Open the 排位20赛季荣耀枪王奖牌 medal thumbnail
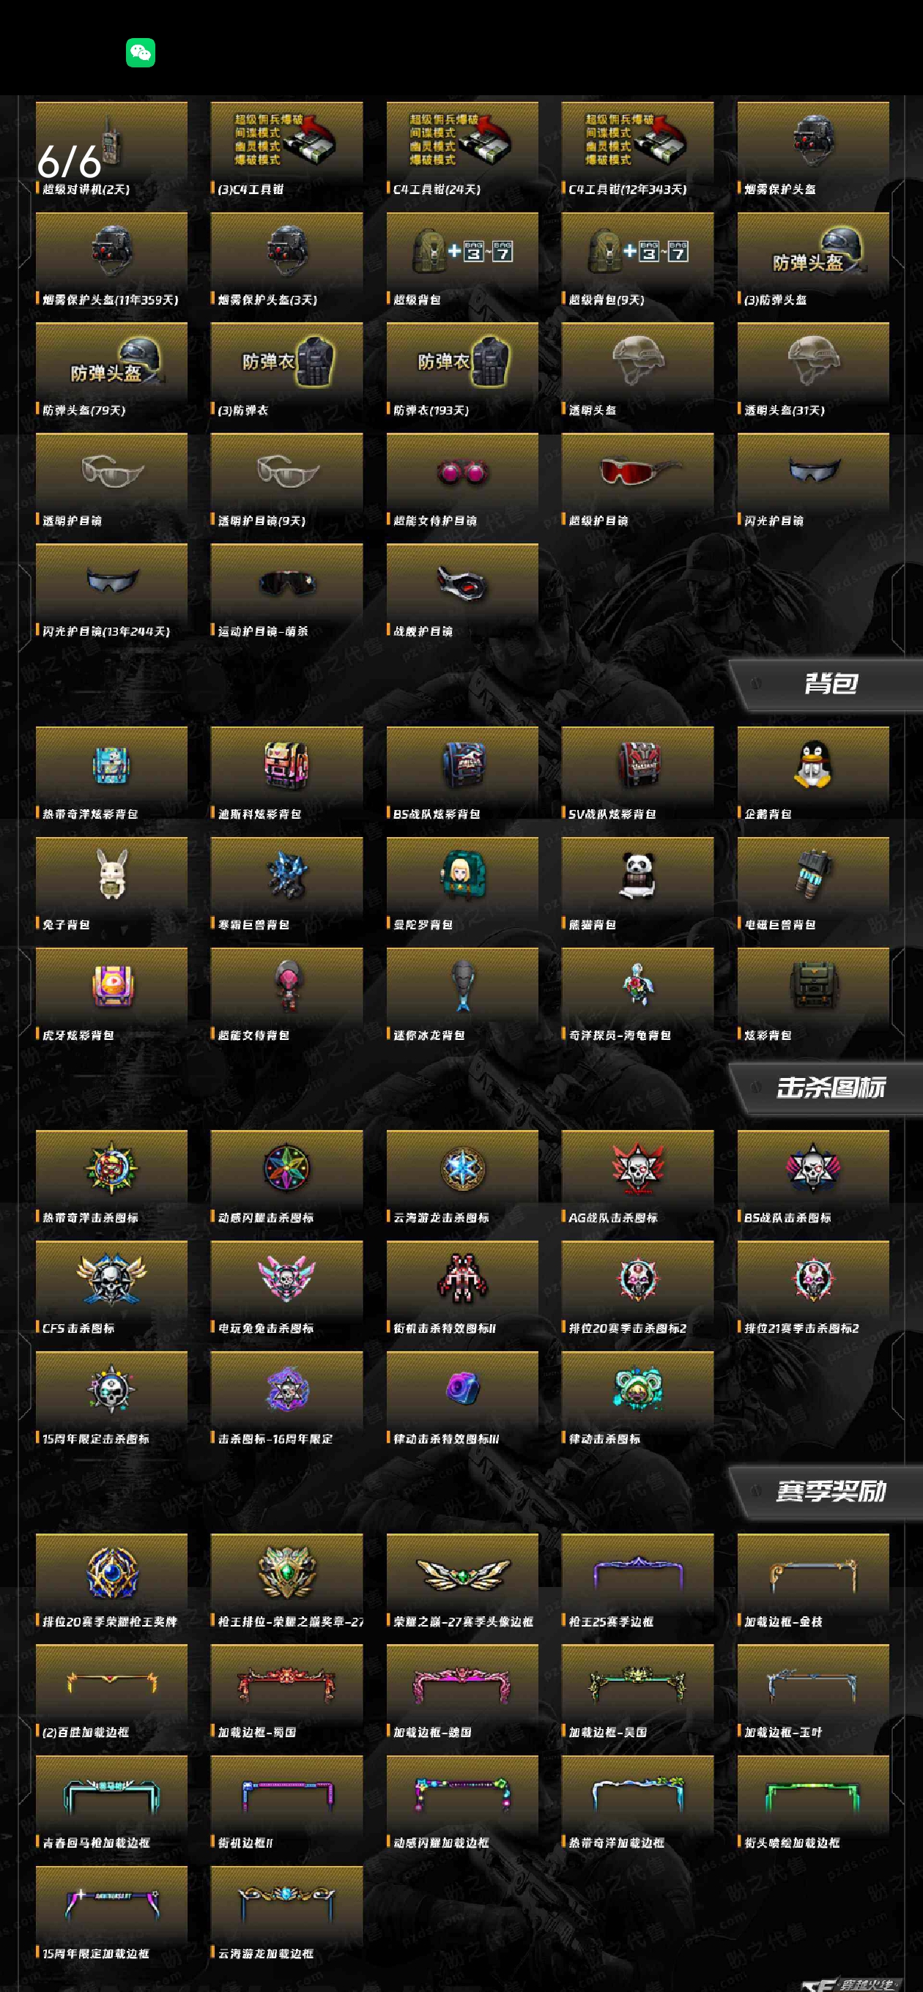Viewport: 923px width, 1992px height. point(111,1572)
